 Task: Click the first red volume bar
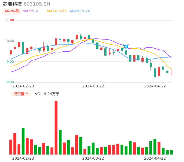(x=11, y=147)
